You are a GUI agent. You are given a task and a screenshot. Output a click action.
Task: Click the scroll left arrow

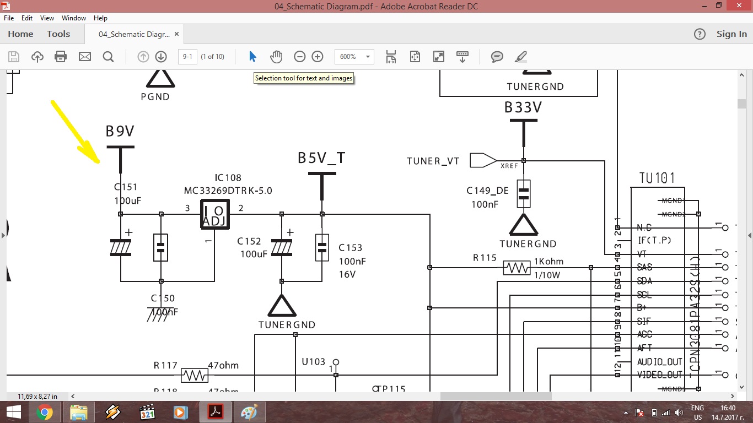[x=73, y=396]
